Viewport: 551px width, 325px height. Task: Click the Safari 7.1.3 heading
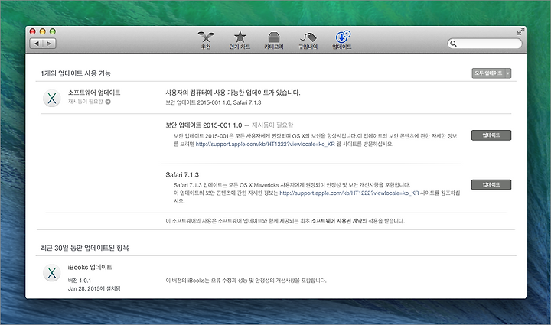182,174
